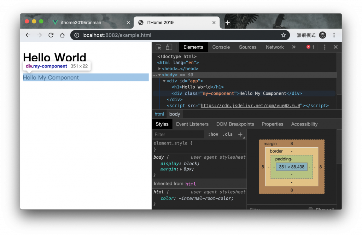Viewport: 362px width, 236px height.
Task: Go back with the browser back arrow
Action: point(28,35)
